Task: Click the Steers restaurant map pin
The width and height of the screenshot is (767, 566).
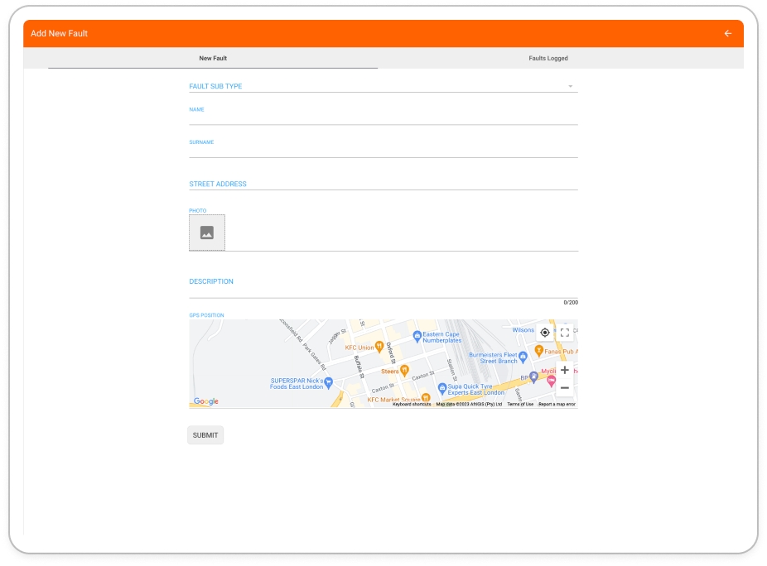Action: (x=404, y=371)
